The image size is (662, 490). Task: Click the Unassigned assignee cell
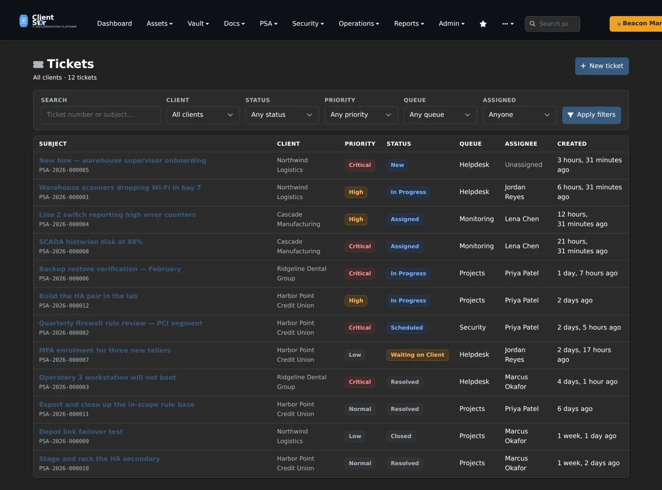pos(523,165)
